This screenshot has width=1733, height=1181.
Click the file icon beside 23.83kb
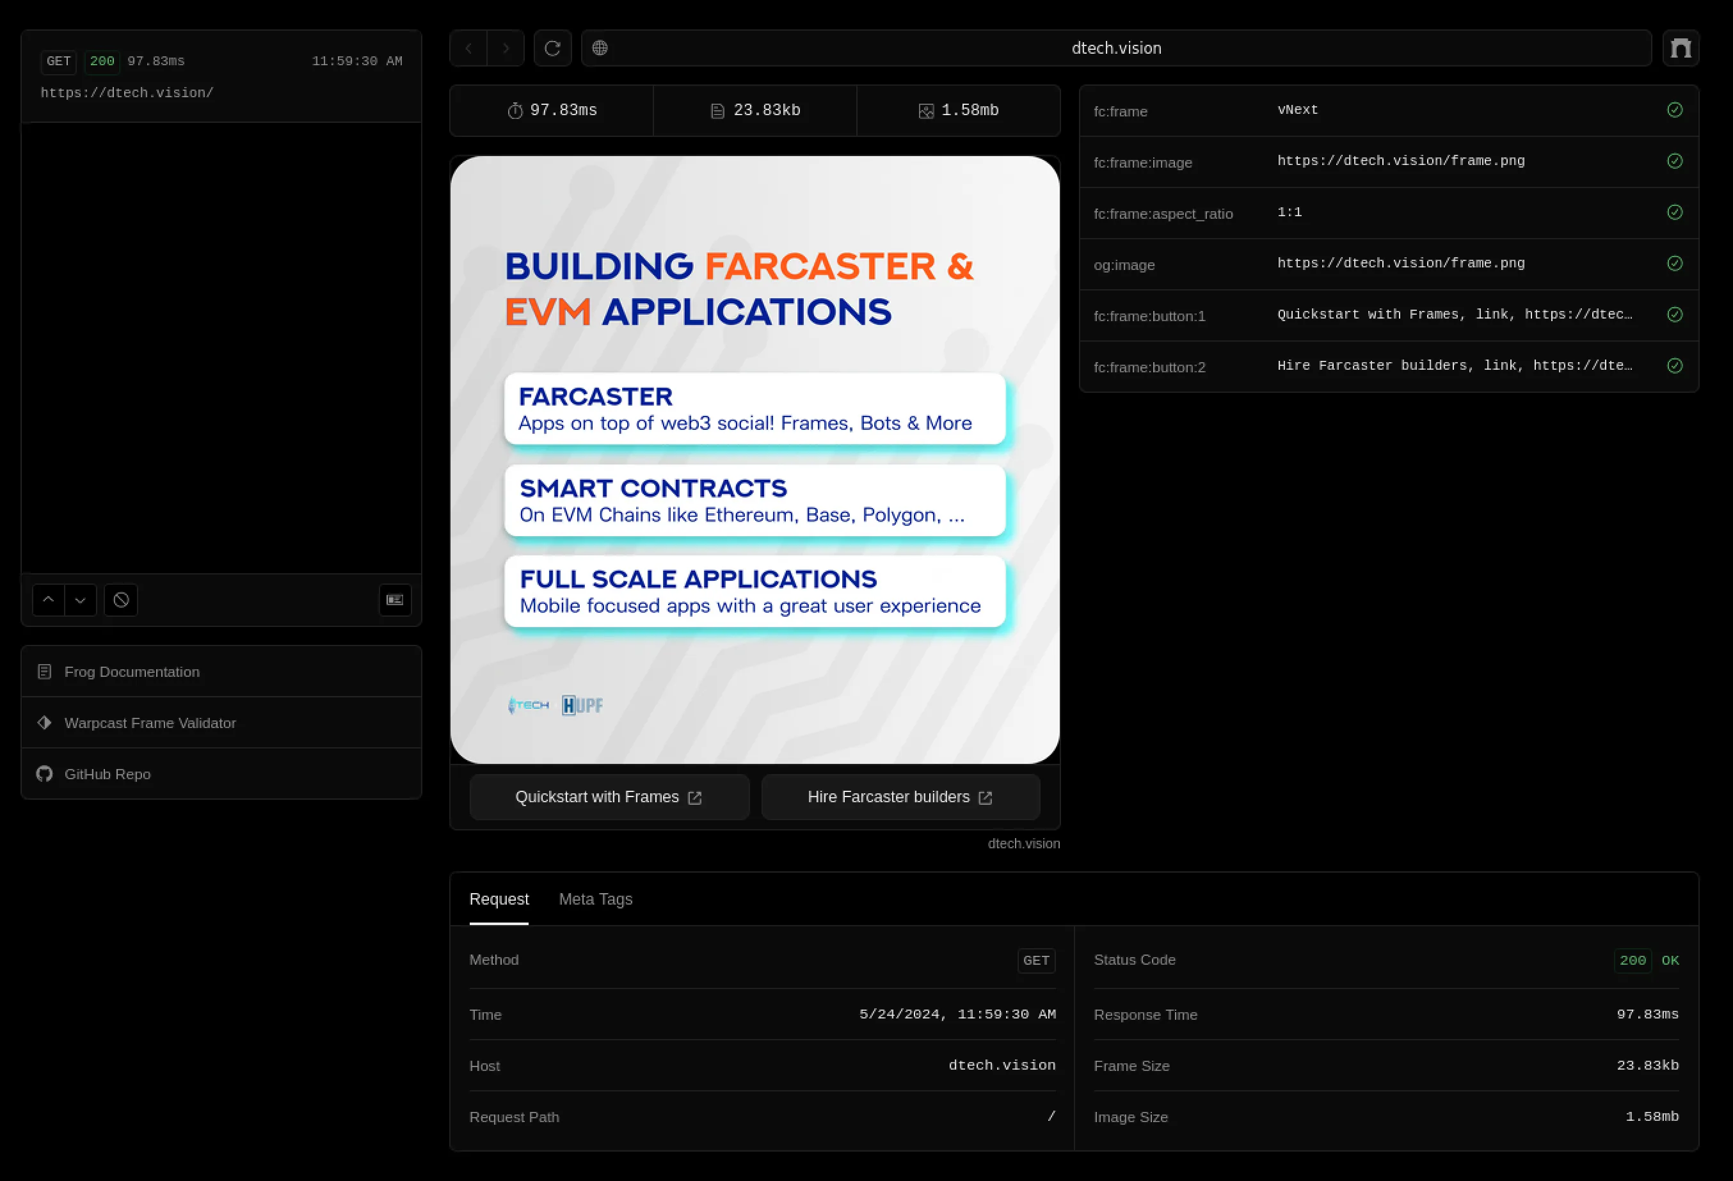click(x=717, y=111)
